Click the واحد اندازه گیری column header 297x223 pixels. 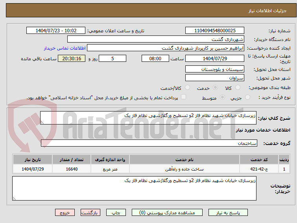pos(110,160)
